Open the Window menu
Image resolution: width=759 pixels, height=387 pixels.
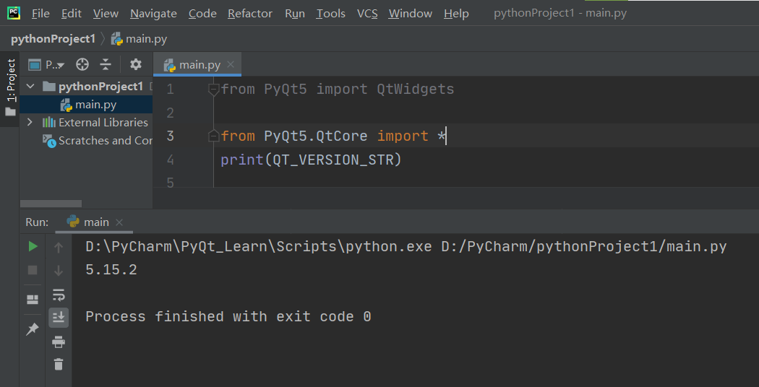410,14
